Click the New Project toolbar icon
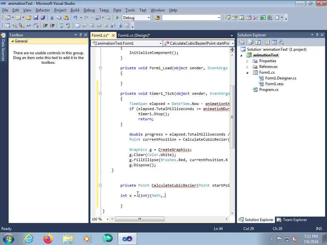 click(x=8, y=18)
